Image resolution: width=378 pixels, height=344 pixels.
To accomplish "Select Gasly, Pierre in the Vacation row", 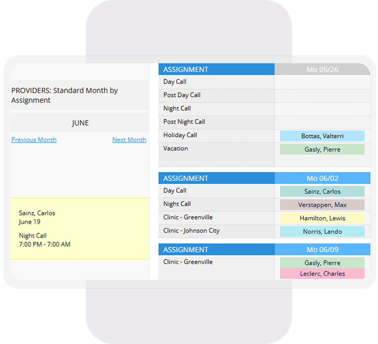I will click(322, 149).
